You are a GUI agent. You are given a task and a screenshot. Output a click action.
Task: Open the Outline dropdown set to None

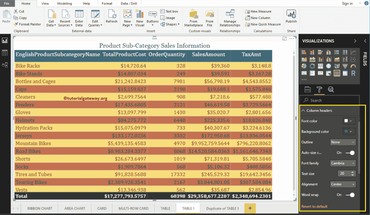(x=343, y=142)
